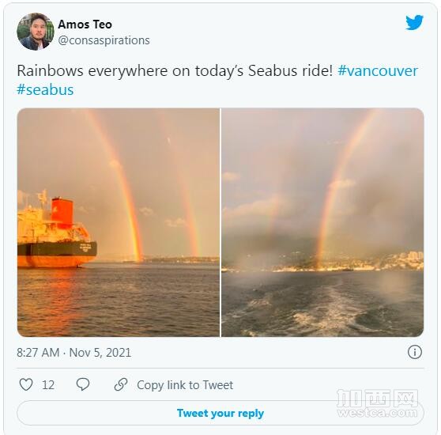Open replies via speech bubble icon
441x435 pixels.
click(x=83, y=384)
